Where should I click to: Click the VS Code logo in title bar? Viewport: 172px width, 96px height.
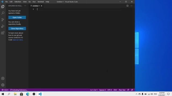pyautogui.click(x=2, y=2)
